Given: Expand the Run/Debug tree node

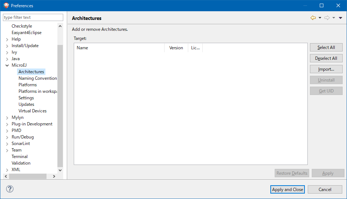Looking at the screenshot, I should [x=7, y=137].
